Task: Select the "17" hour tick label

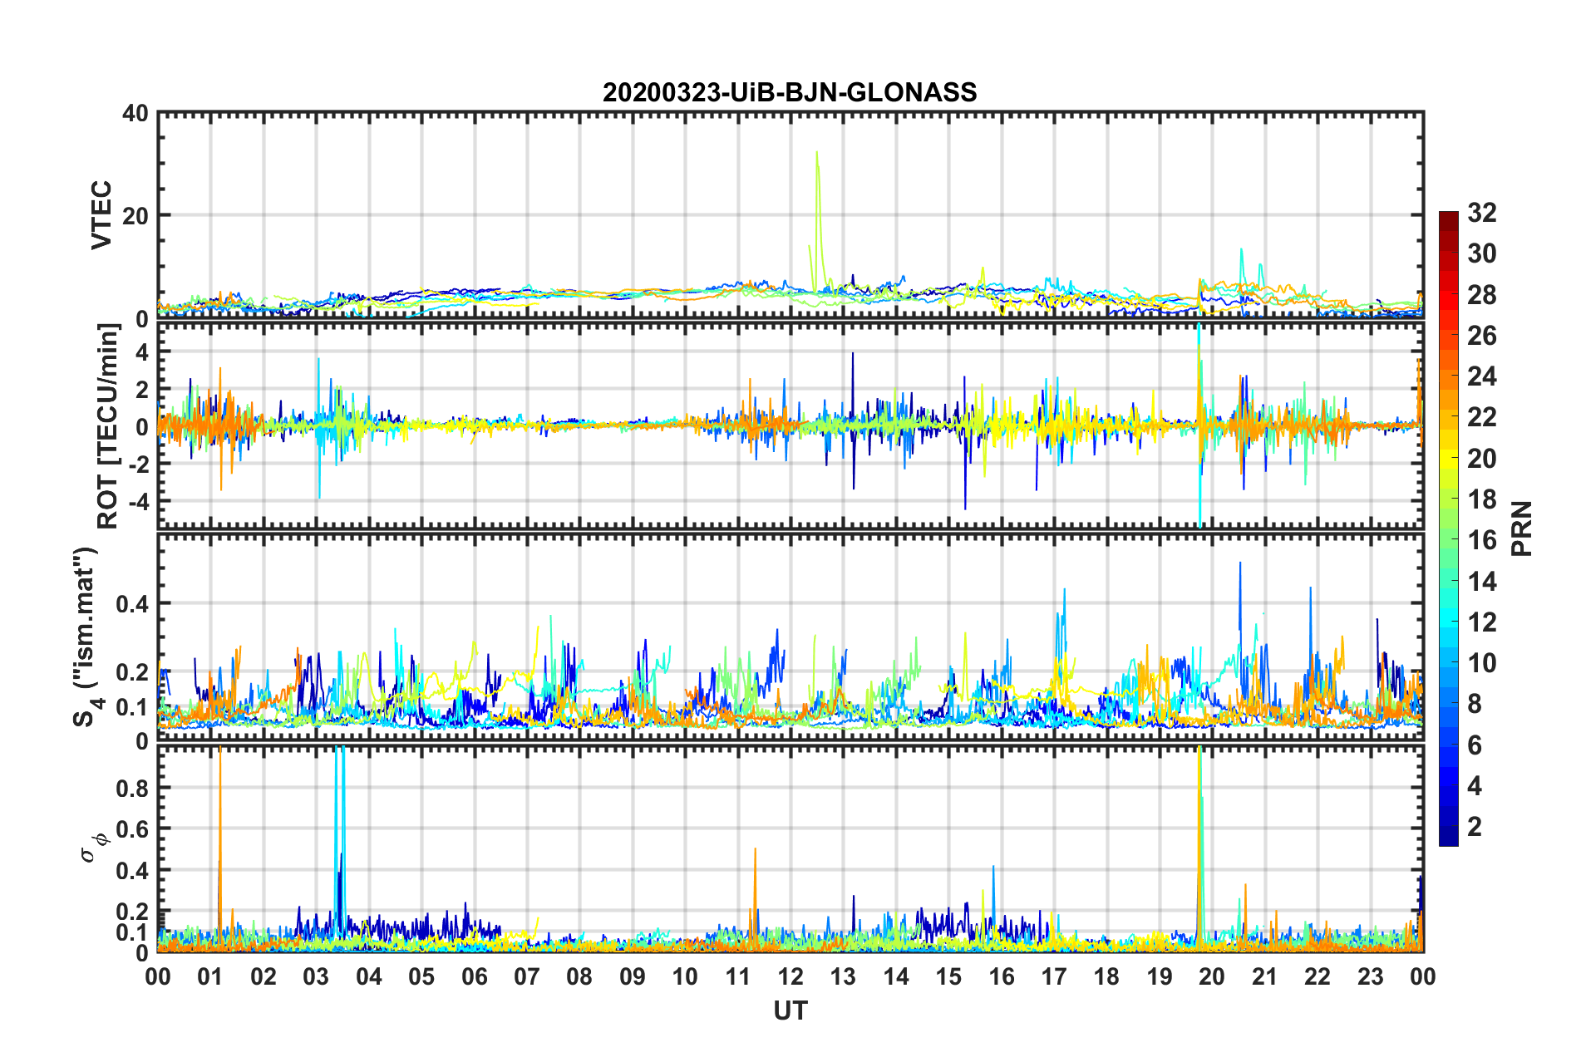Action: pyautogui.click(x=1054, y=976)
